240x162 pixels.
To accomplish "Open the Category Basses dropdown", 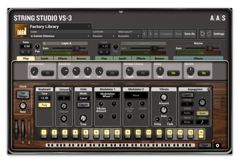I will pyautogui.click(x=104, y=36).
